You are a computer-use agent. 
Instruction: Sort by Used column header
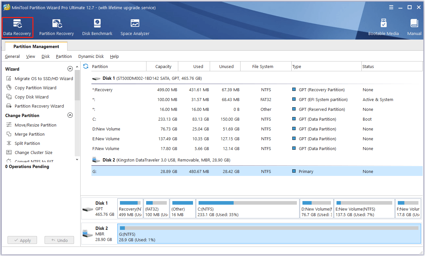(x=194, y=66)
